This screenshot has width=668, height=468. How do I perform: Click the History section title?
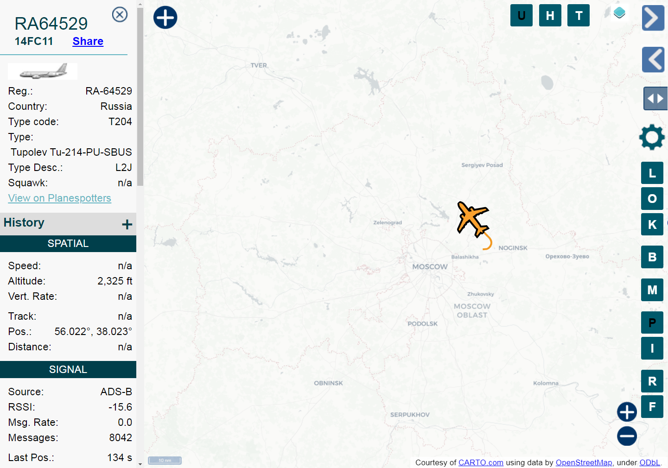[24, 222]
